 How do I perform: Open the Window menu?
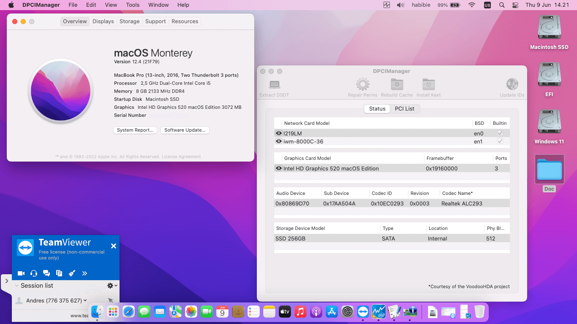tap(158, 5)
